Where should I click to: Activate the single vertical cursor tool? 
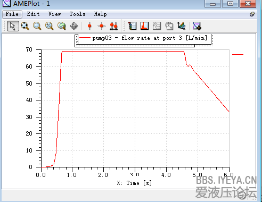point(89,26)
